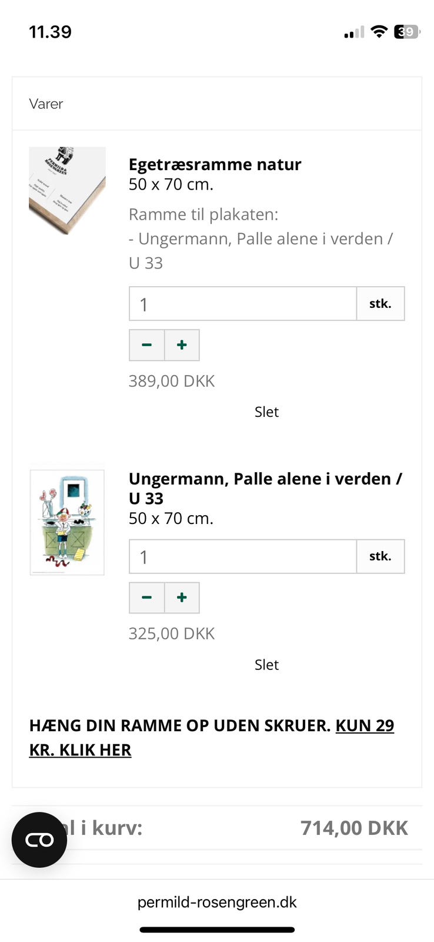Select the poster quantity input field
Image resolution: width=434 pixels, height=942 pixels.
(242, 556)
